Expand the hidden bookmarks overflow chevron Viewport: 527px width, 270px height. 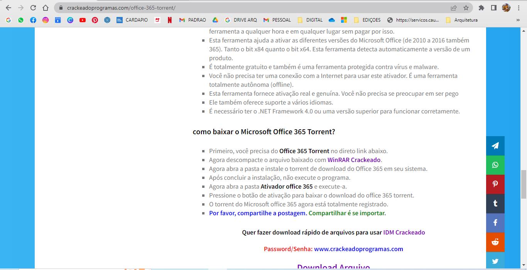pos(518,20)
